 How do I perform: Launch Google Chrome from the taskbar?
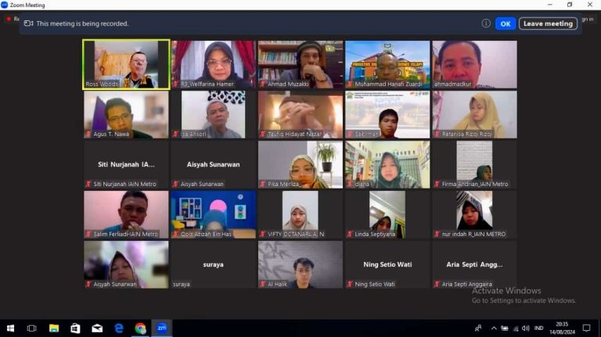click(140, 328)
